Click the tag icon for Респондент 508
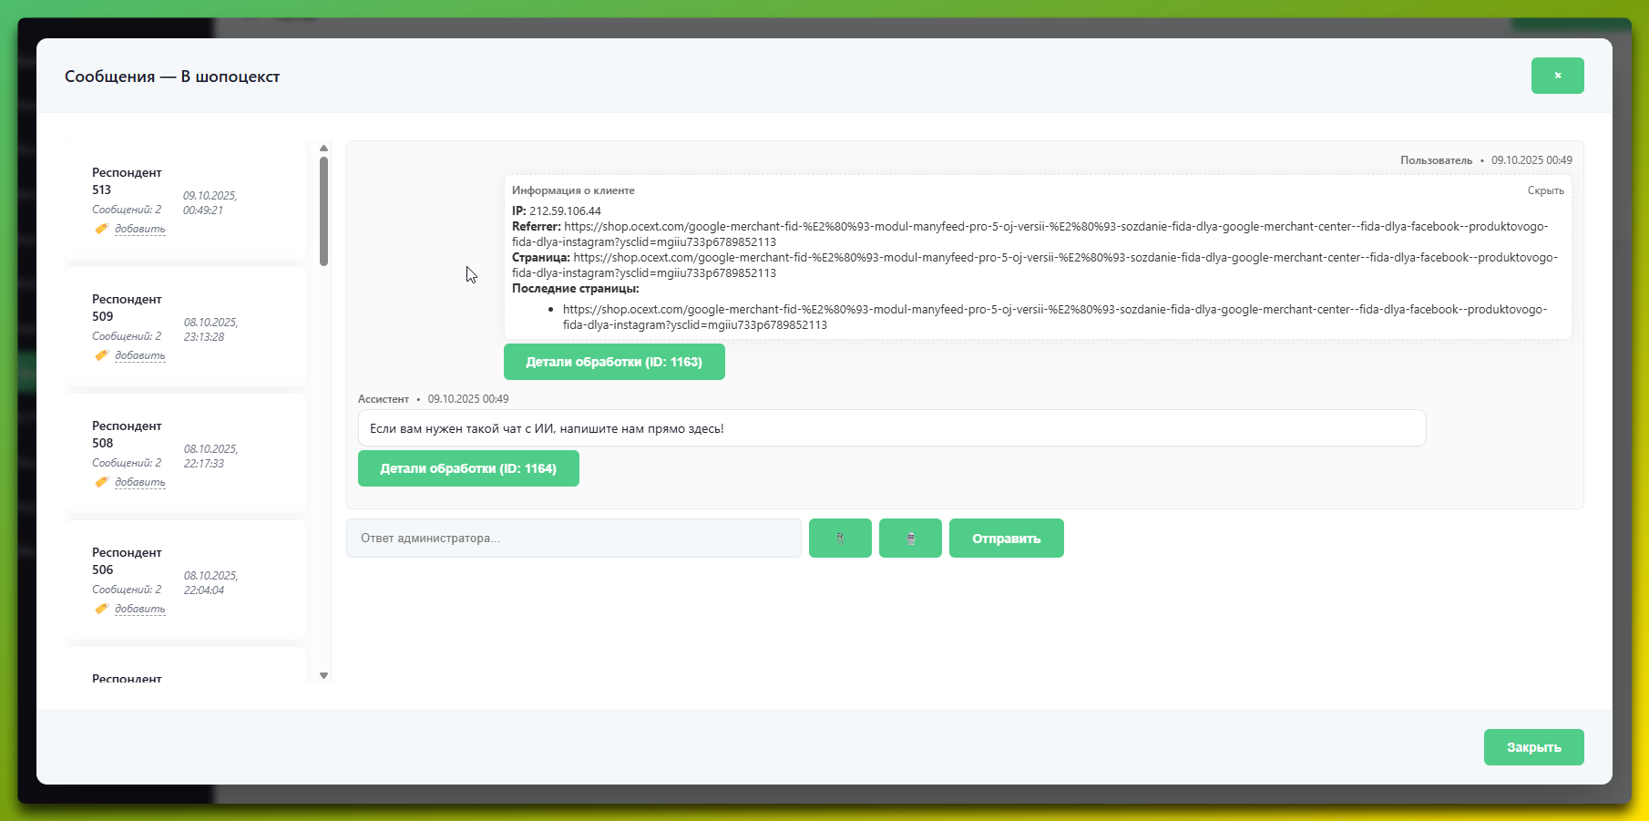 pos(101,482)
